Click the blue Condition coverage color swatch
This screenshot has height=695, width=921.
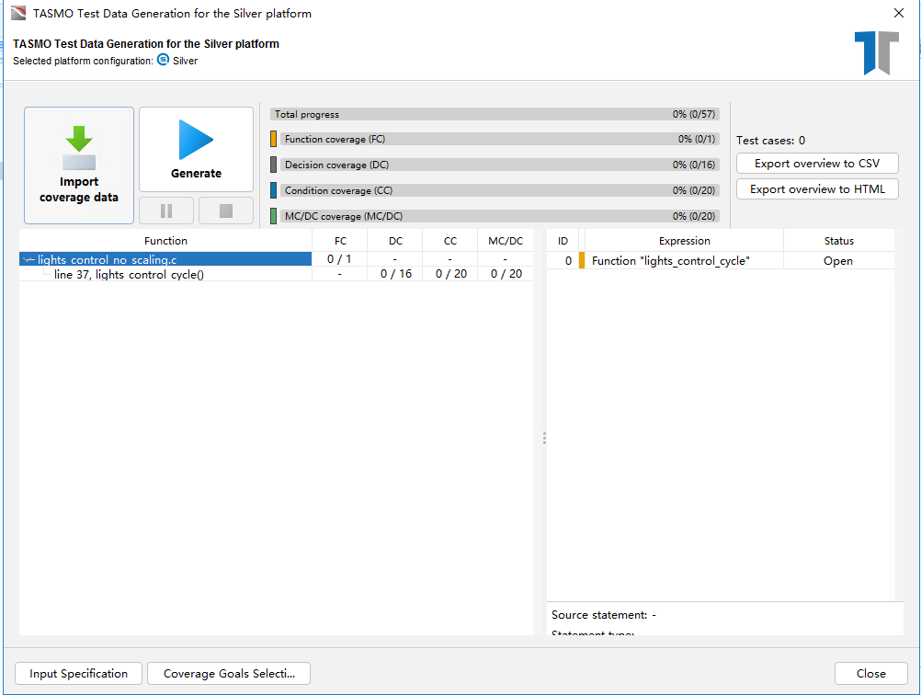click(273, 190)
